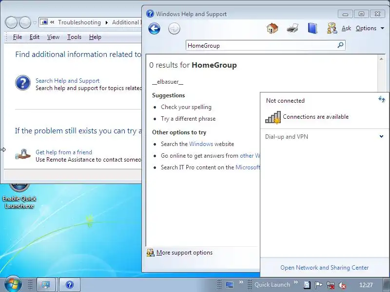Click the wireless signal bars icon

273,117
